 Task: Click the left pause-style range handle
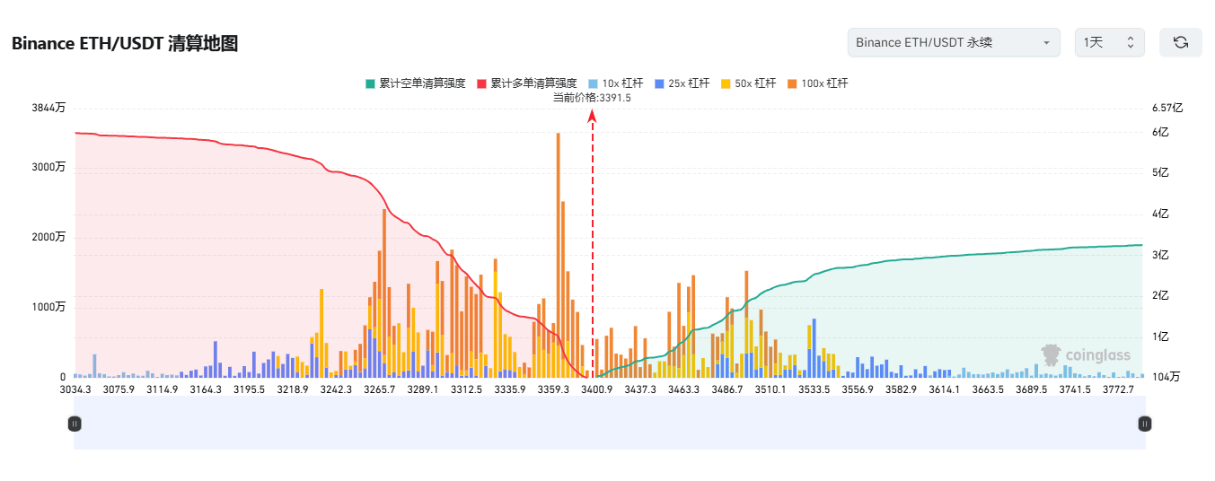[x=75, y=423]
